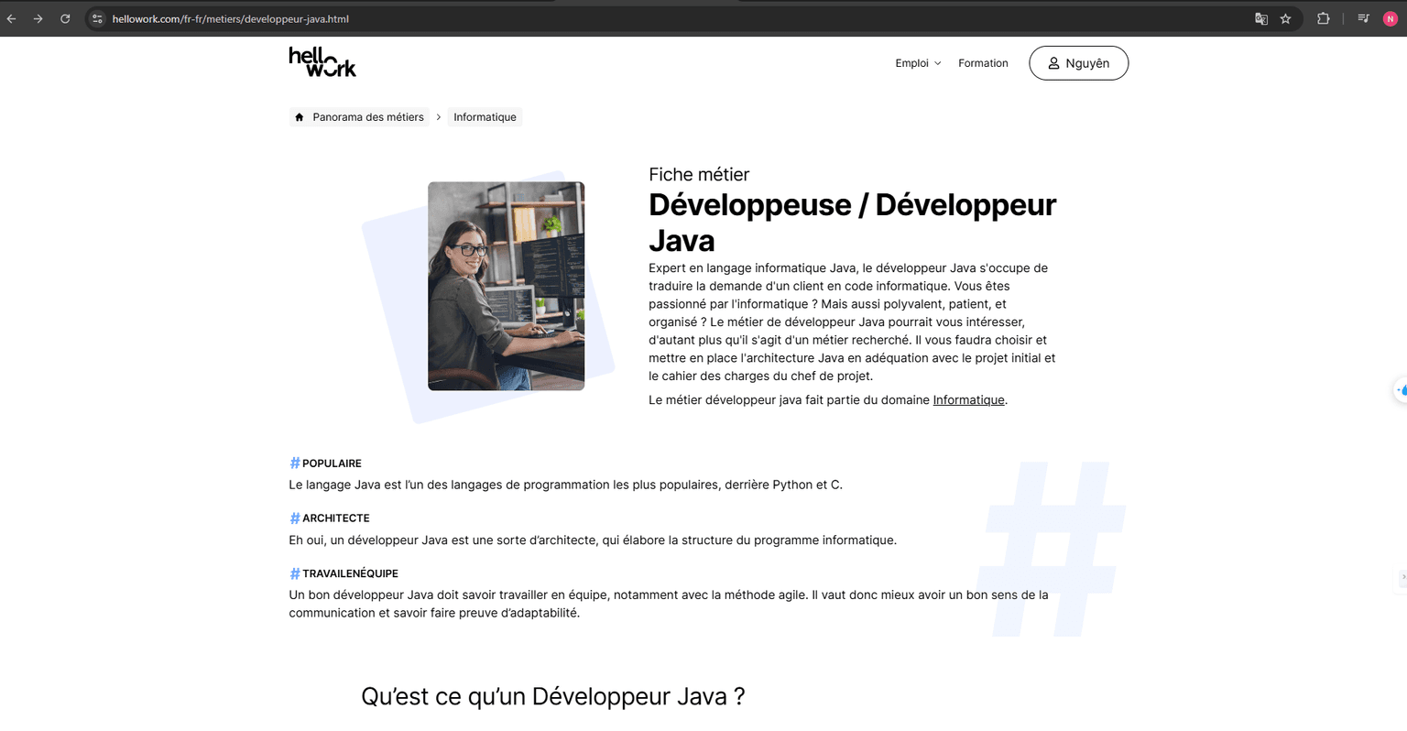Bookmark this page with the star icon
Image resolution: width=1407 pixels, height=731 pixels.
1286,18
